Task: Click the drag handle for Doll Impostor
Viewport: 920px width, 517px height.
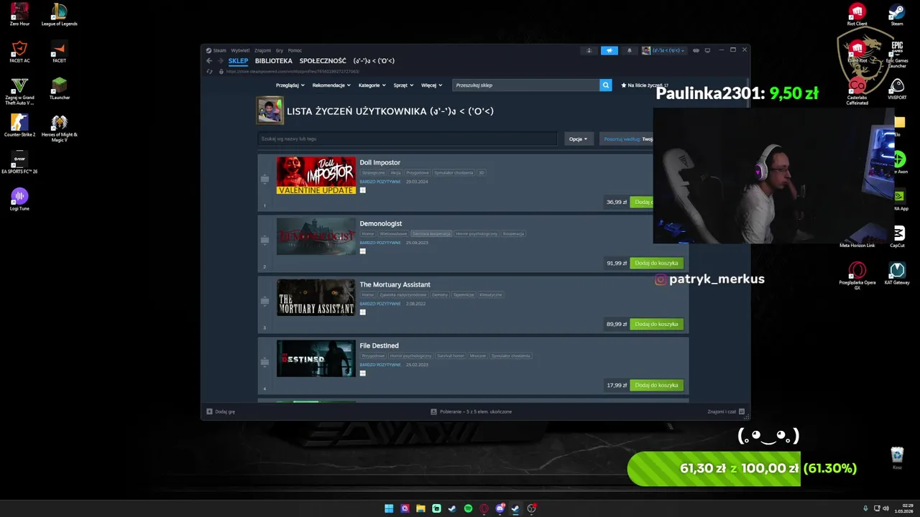Action: tap(264, 179)
